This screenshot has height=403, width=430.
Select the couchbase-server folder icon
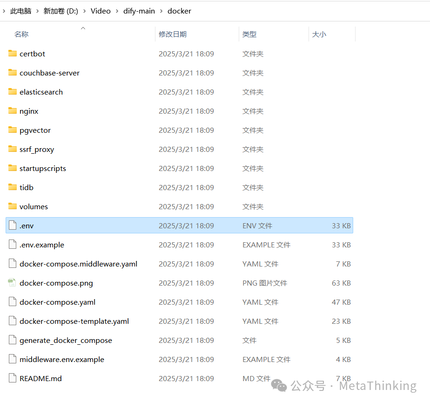coord(13,73)
